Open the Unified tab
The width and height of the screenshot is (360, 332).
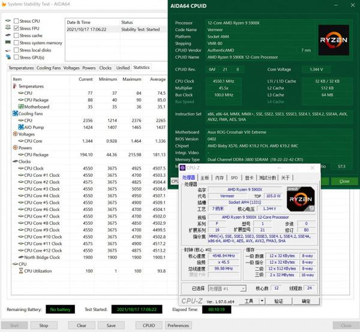pyautogui.click(x=123, y=68)
